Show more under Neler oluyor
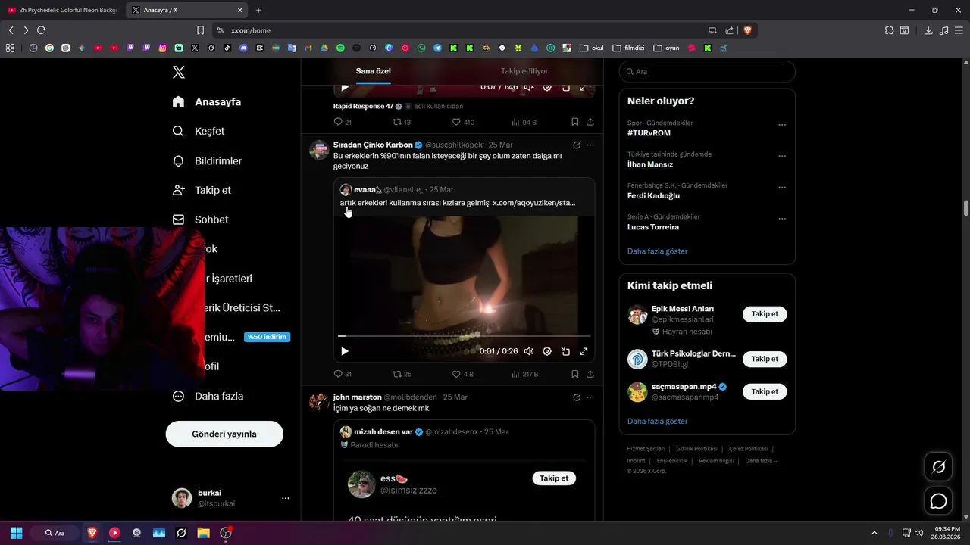Viewport: 970px width, 545px height. (657, 251)
